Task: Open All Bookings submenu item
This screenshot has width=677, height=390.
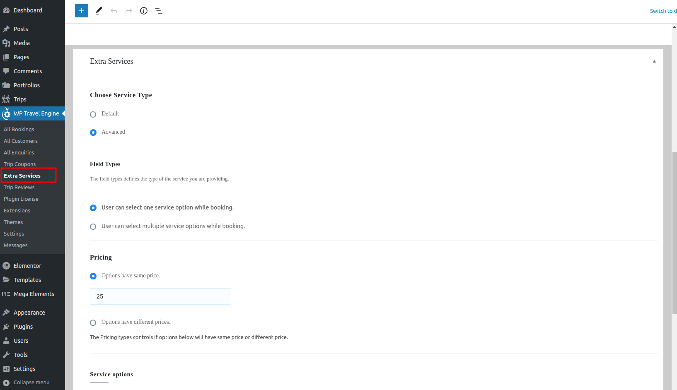Action: click(19, 130)
